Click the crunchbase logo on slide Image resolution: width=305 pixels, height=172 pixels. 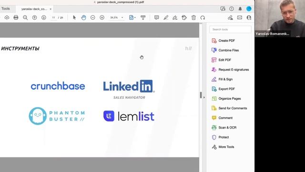tap(58, 86)
